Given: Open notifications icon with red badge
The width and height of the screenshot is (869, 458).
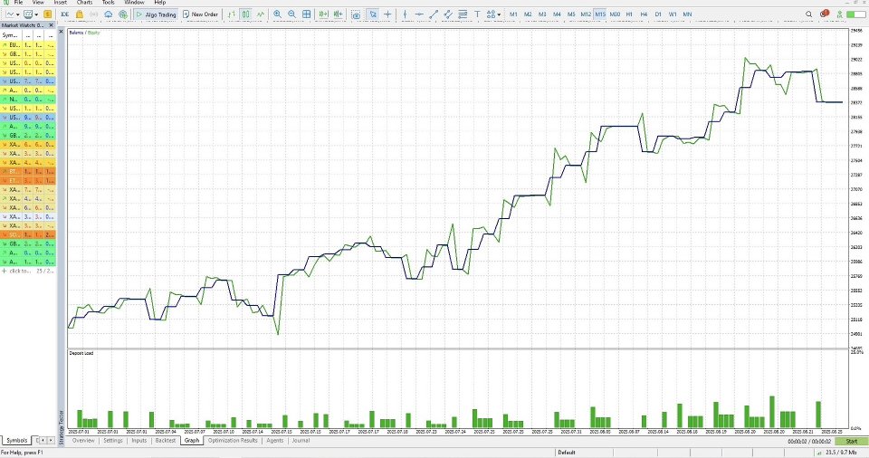Looking at the screenshot, I should [x=825, y=14].
